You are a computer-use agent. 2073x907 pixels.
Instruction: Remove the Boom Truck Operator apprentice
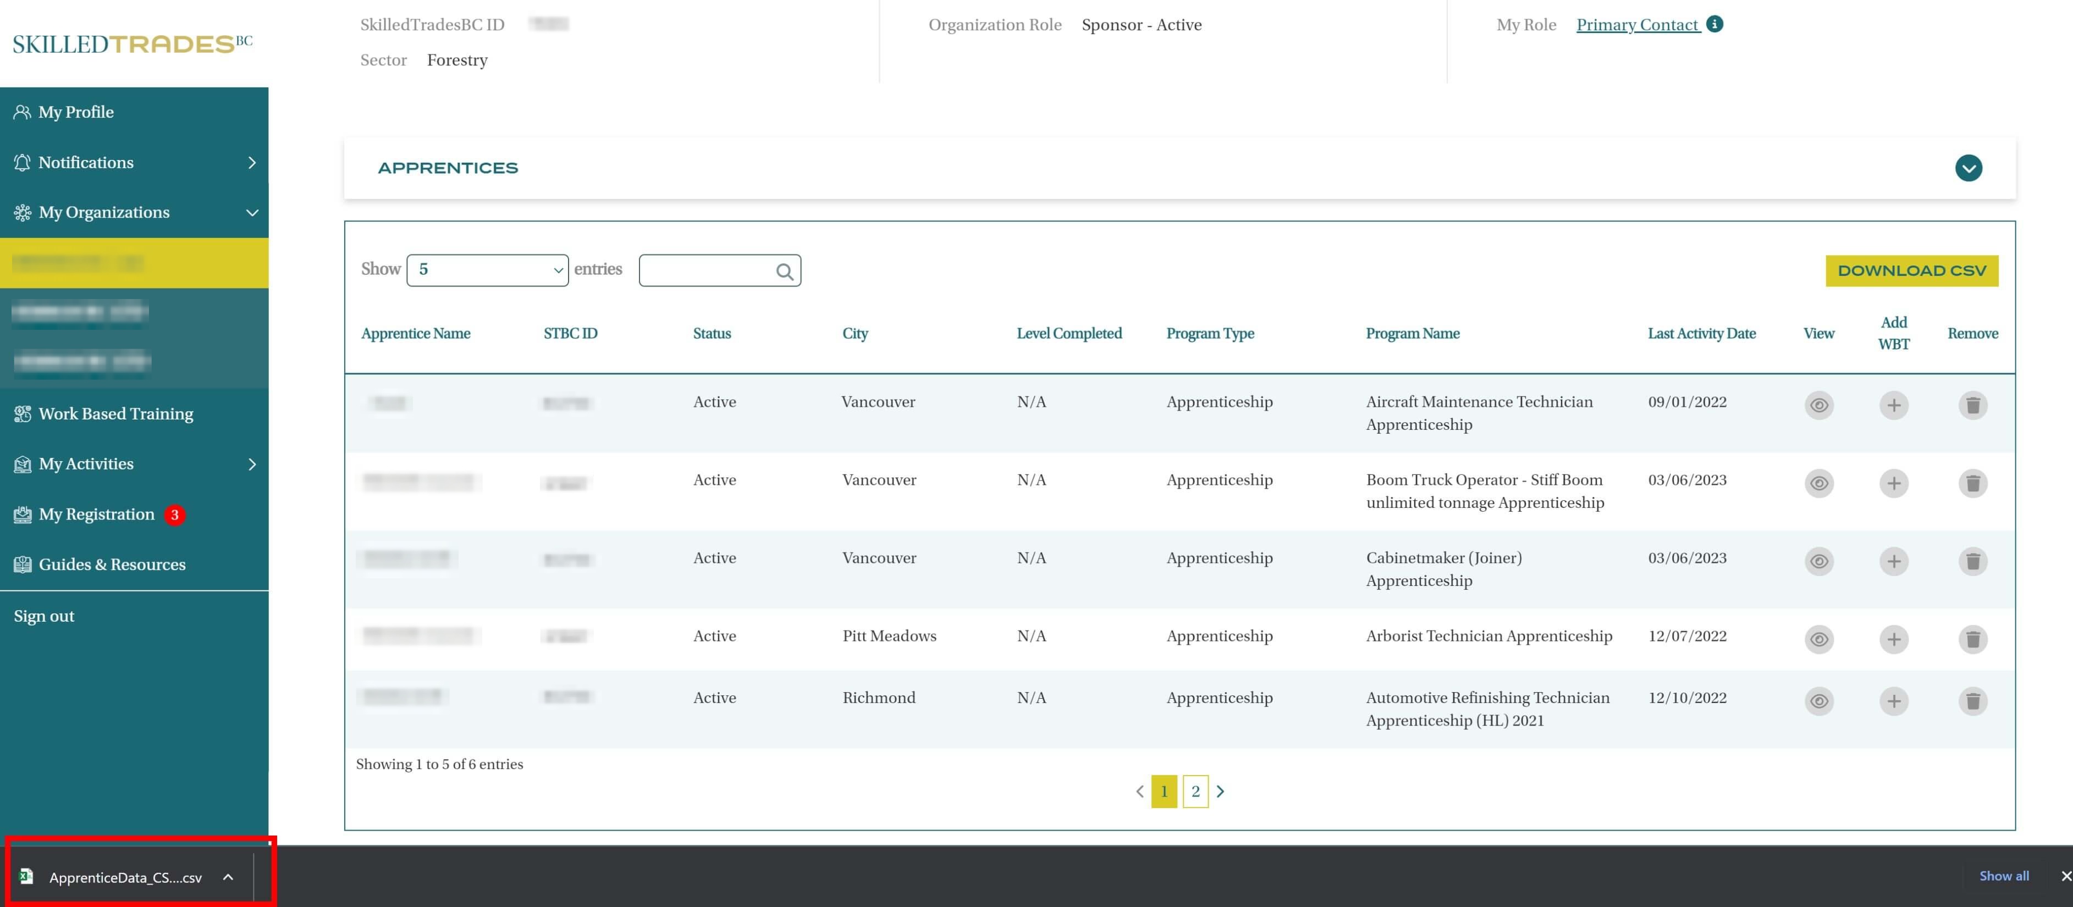pos(1972,483)
